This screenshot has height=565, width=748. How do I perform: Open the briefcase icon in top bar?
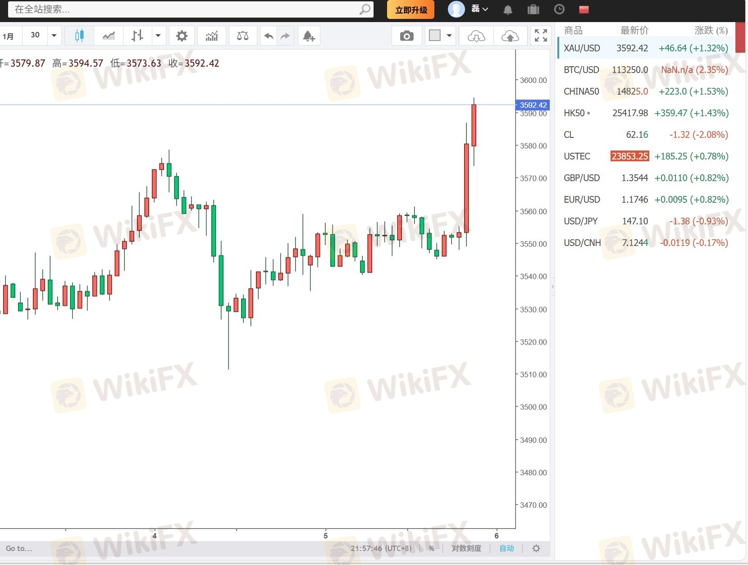tap(534, 9)
